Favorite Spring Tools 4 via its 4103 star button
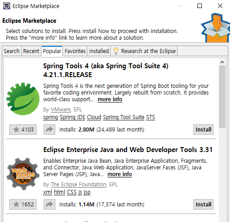The height and width of the screenshot is (222, 230). [x=23, y=129]
